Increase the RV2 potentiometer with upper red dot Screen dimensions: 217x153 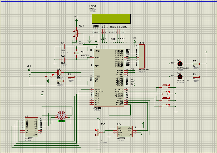coord(96,130)
